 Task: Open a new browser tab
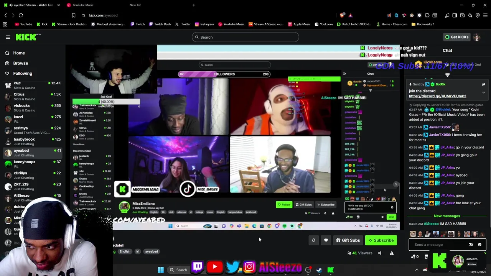point(194,5)
